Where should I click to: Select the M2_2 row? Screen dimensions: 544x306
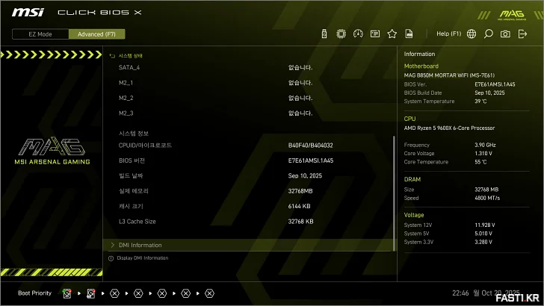(x=249, y=98)
